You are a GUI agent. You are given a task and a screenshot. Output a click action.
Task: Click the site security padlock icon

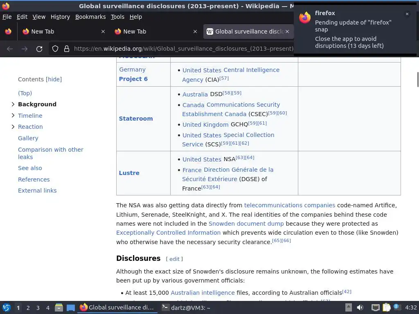67,49
